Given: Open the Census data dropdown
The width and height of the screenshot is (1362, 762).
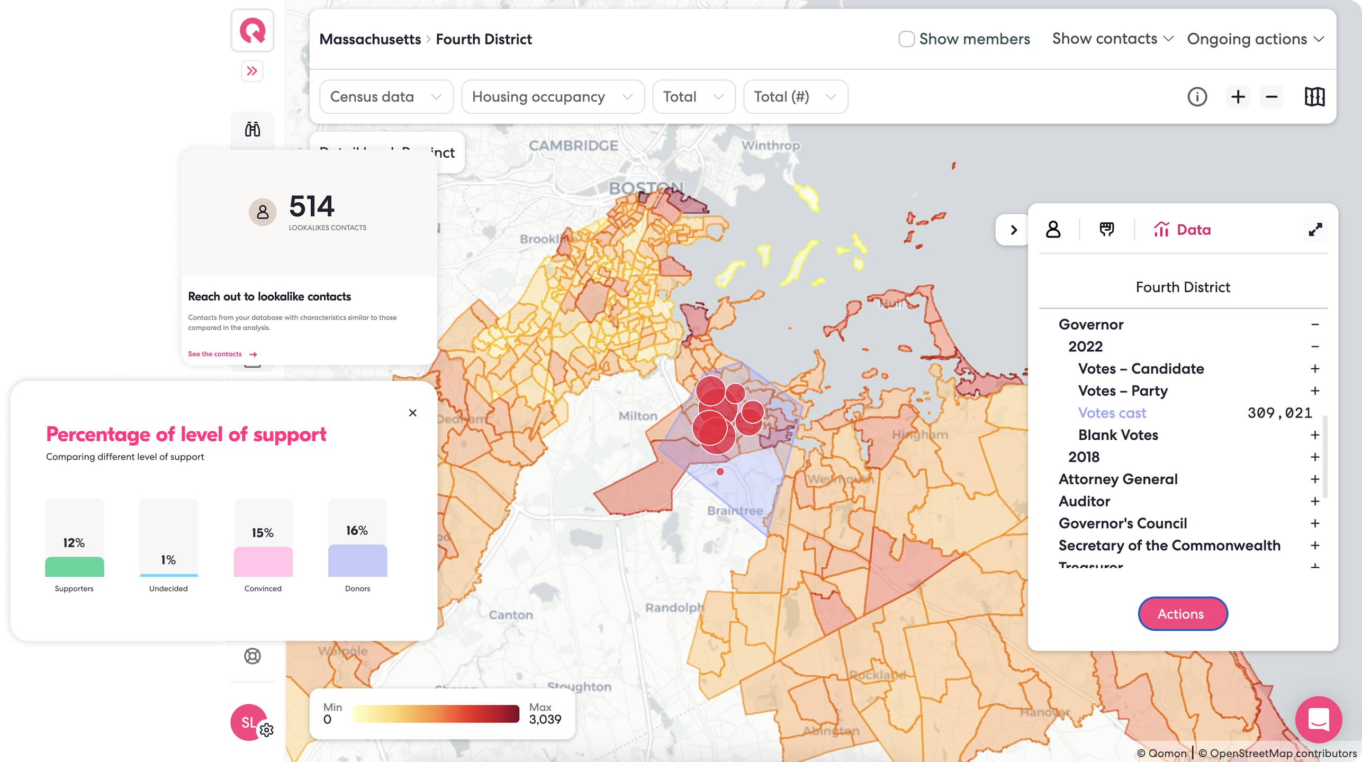Looking at the screenshot, I should tap(386, 97).
